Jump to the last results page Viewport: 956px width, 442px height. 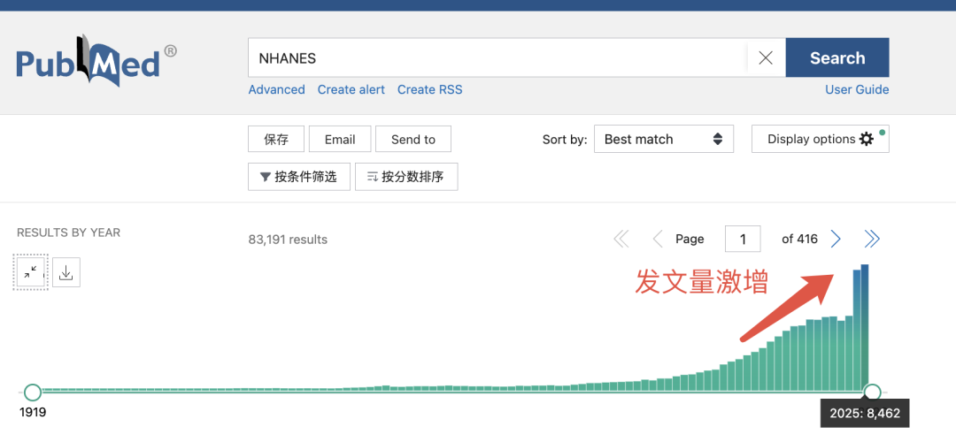872,239
